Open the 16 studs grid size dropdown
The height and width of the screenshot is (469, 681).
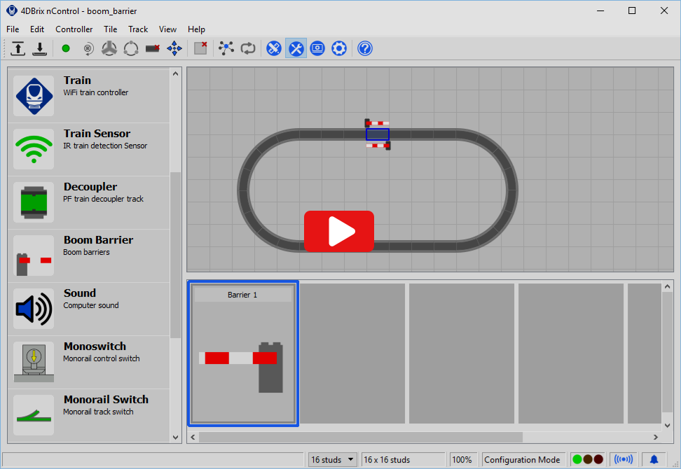[x=332, y=459]
